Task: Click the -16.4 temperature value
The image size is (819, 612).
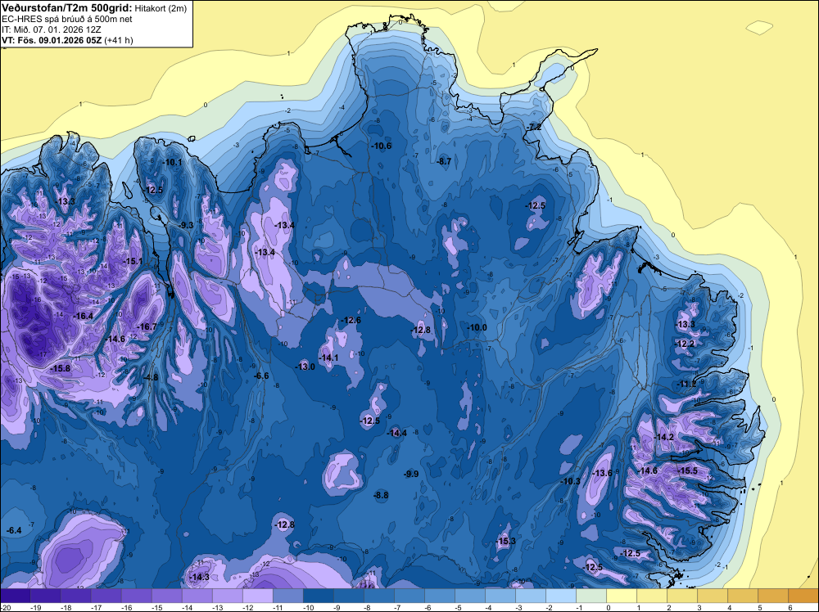Action: pyautogui.click(x=83, y=316)
